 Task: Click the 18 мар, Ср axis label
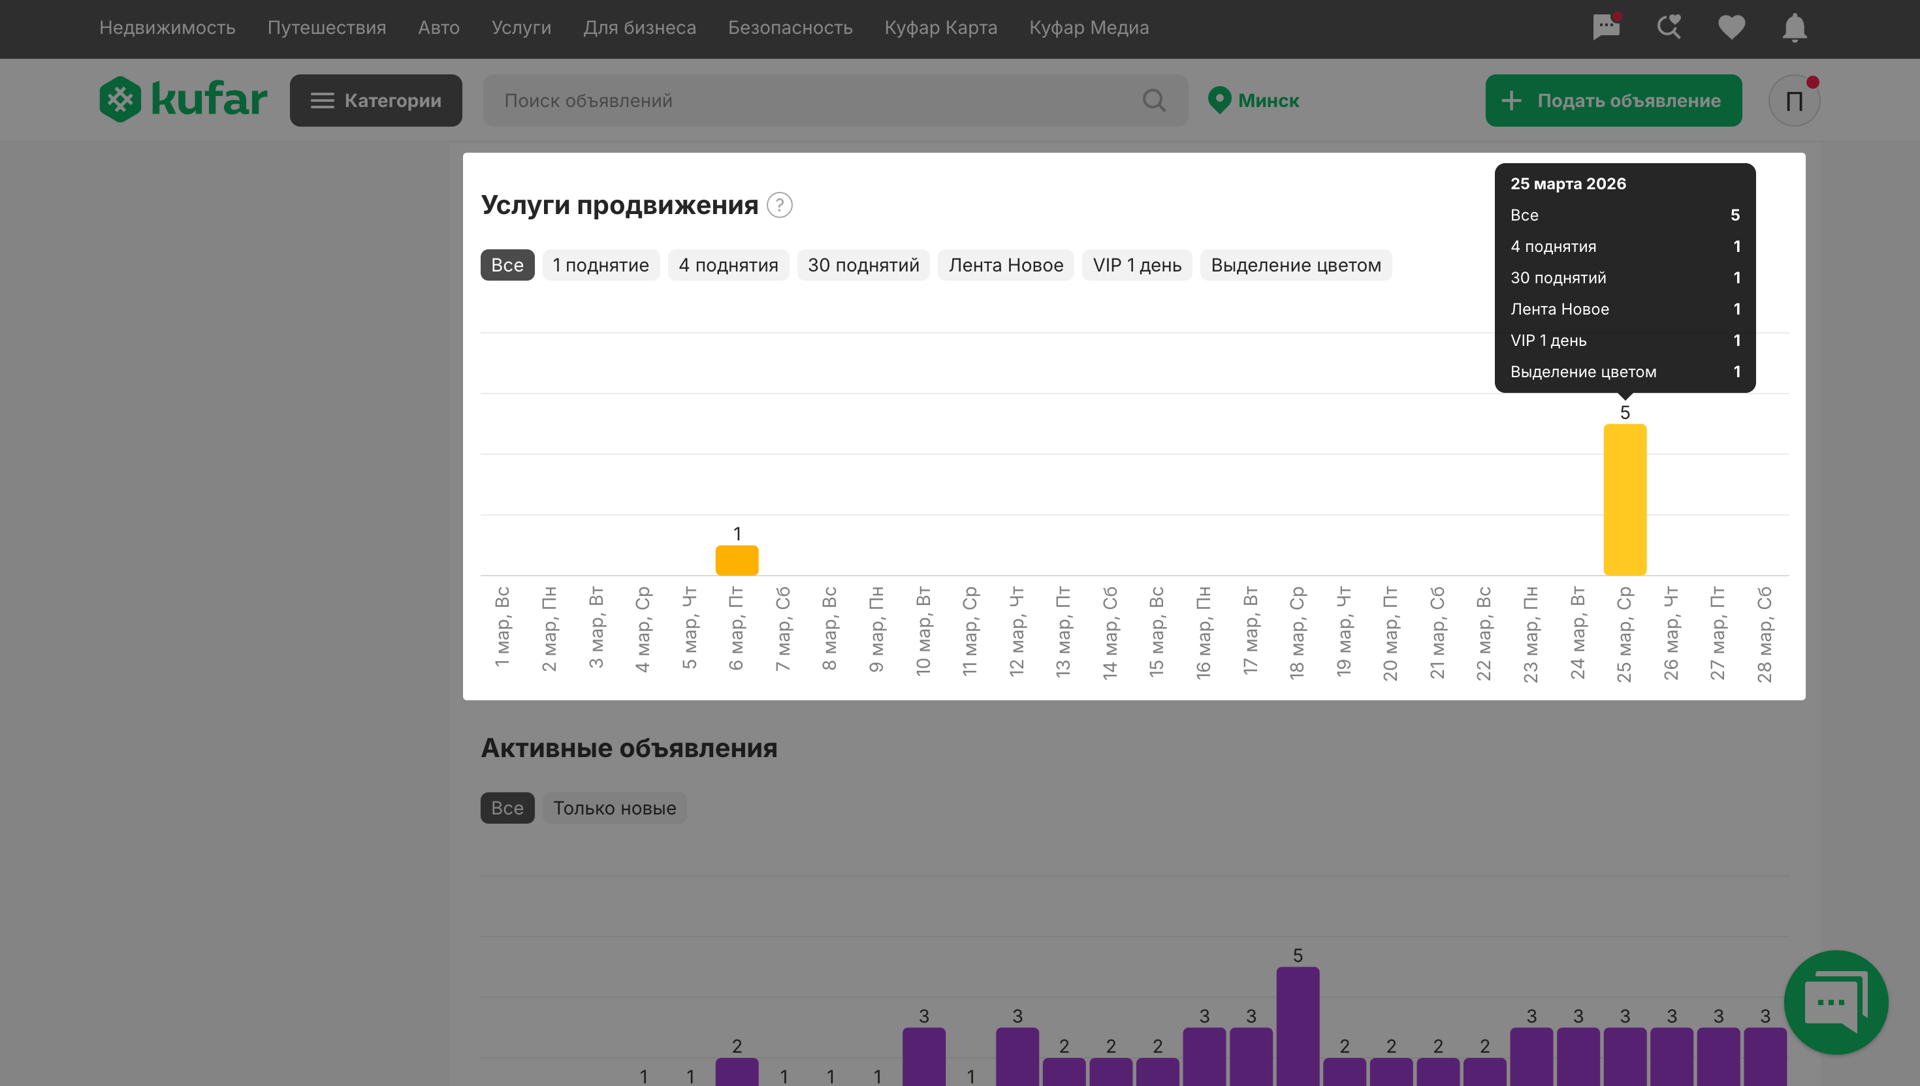(x=1298, y=633)
